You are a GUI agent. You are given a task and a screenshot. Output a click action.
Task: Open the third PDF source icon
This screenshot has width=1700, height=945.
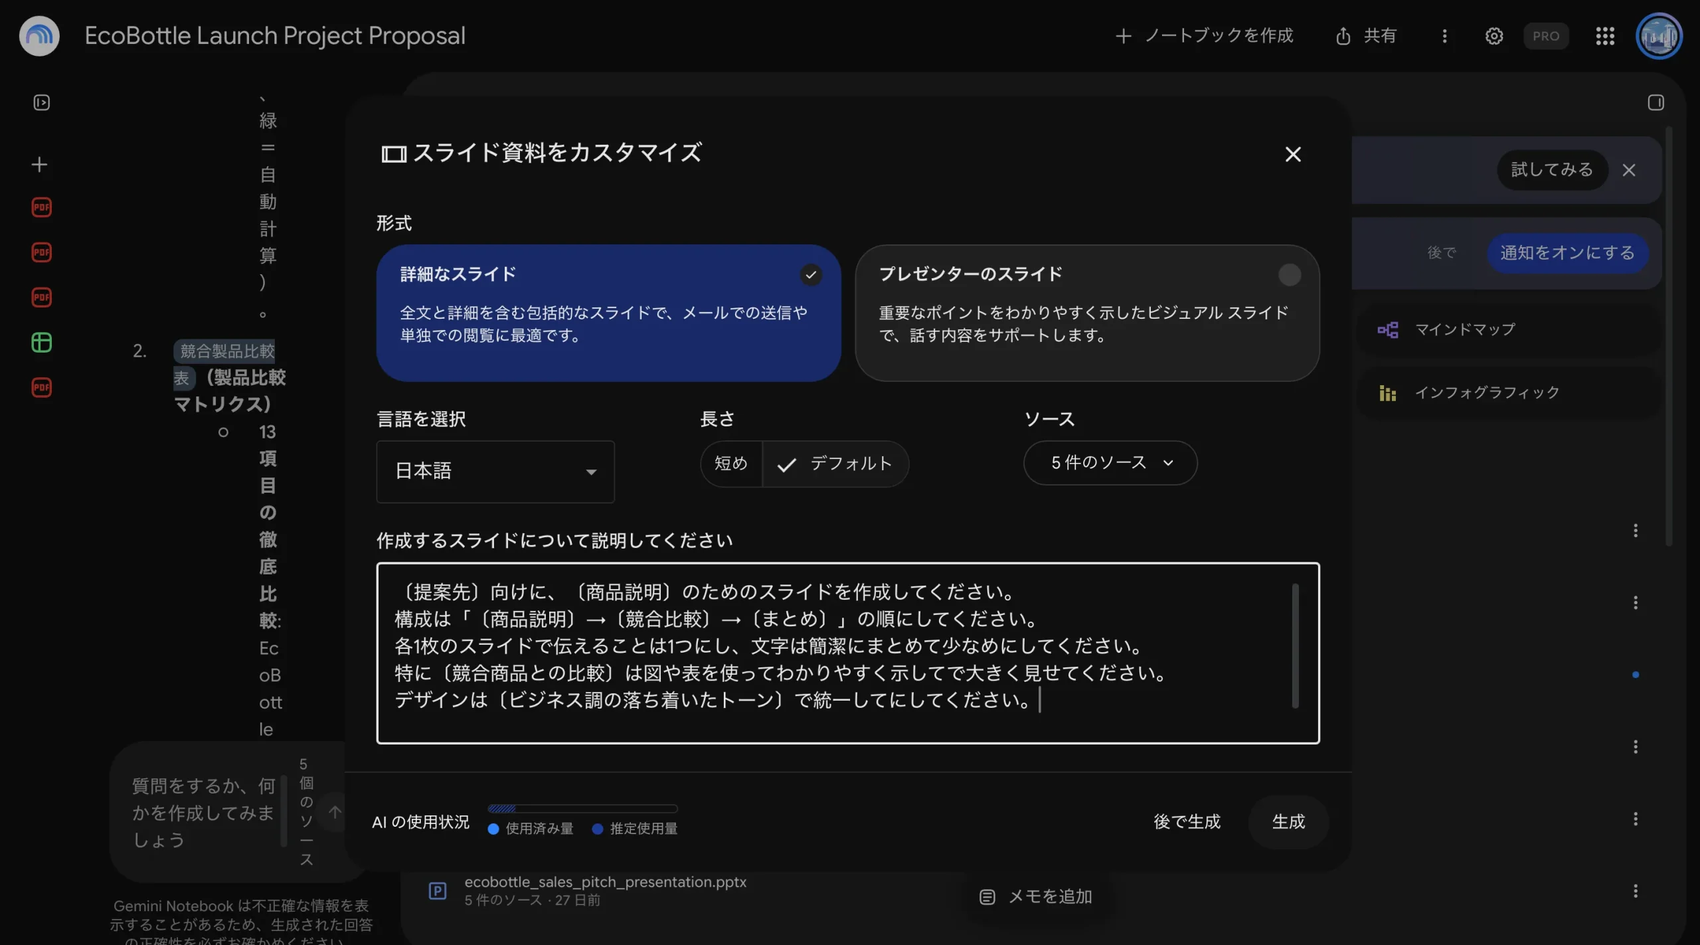coord(41,297)
